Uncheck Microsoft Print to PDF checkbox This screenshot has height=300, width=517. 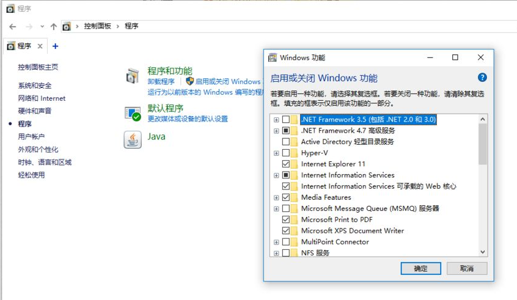[x=286, y=219]
